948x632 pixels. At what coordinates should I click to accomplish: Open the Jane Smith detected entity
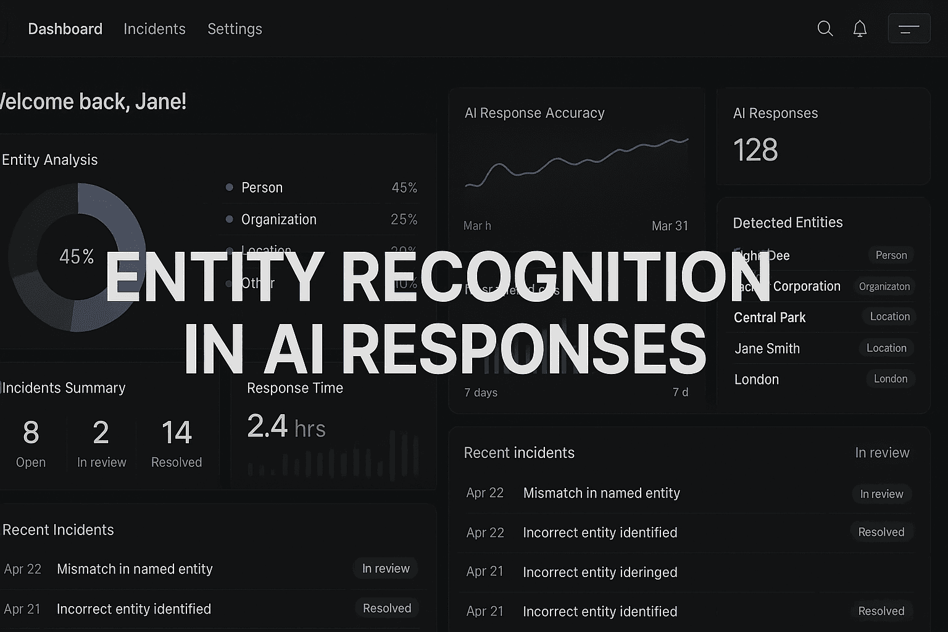[767, 348]
